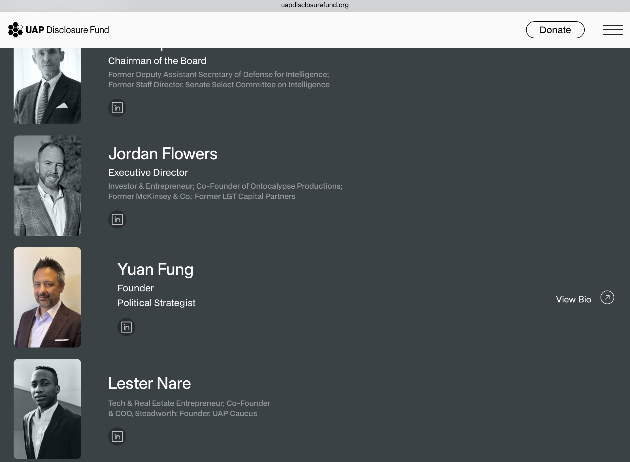Click the Yuan Fung name heading
630x462 pixels.
(x=155, y=269)
